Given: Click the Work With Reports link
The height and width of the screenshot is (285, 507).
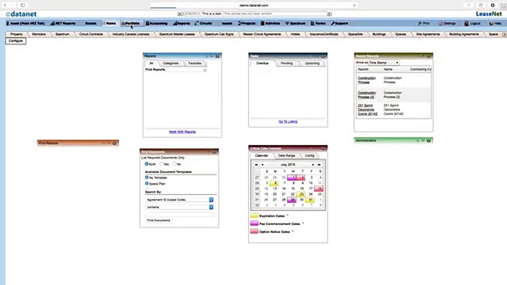Looking at the screenshot, I should pyautogui.click(x=182, y=132).
